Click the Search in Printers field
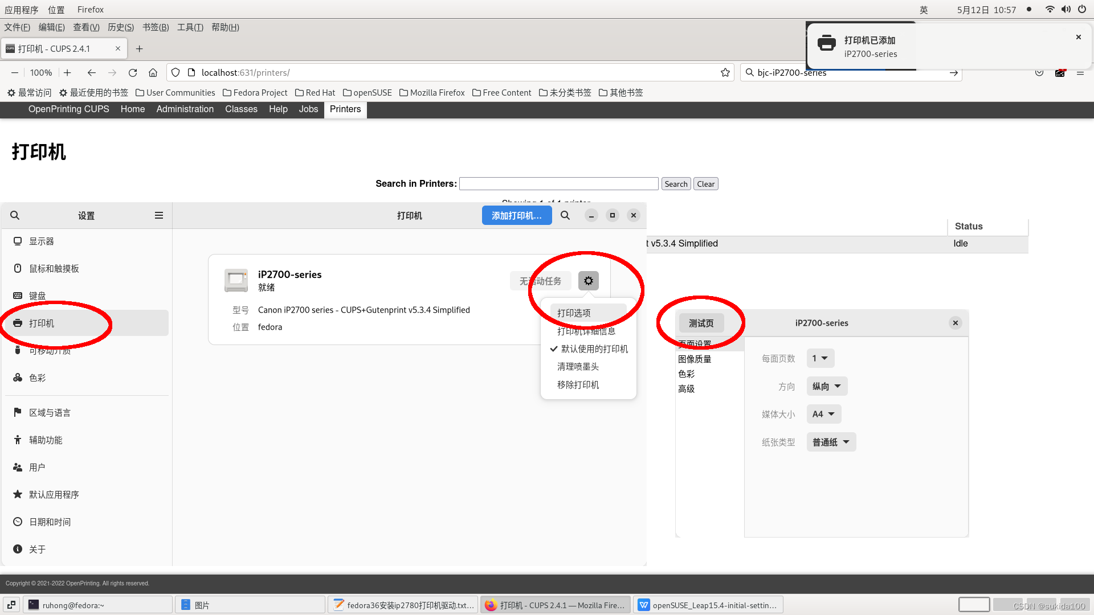 (x=558, y=183)
